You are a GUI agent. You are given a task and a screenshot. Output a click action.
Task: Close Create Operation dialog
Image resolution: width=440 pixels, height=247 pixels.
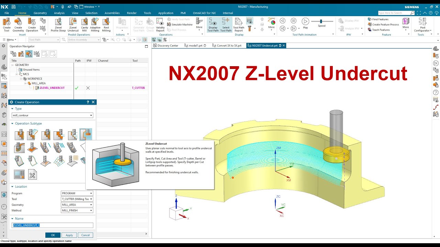pyautogui.click(x=93, y=102)
